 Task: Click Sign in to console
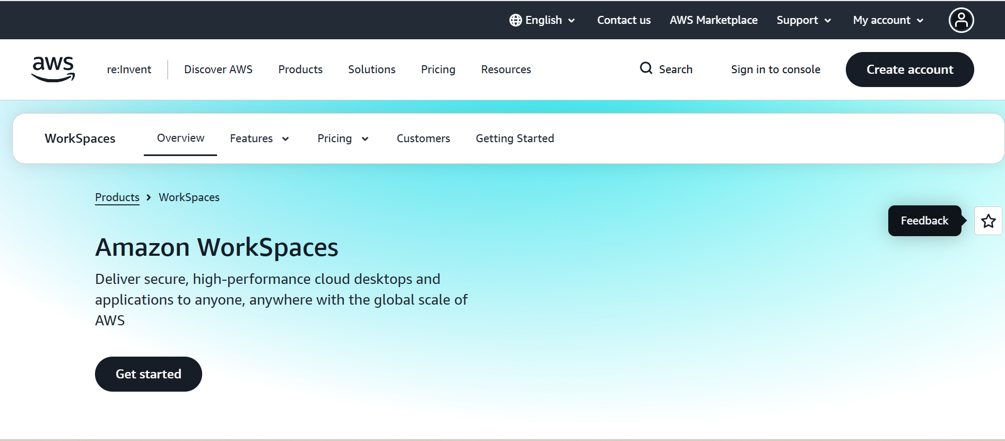tap(775, 70)
